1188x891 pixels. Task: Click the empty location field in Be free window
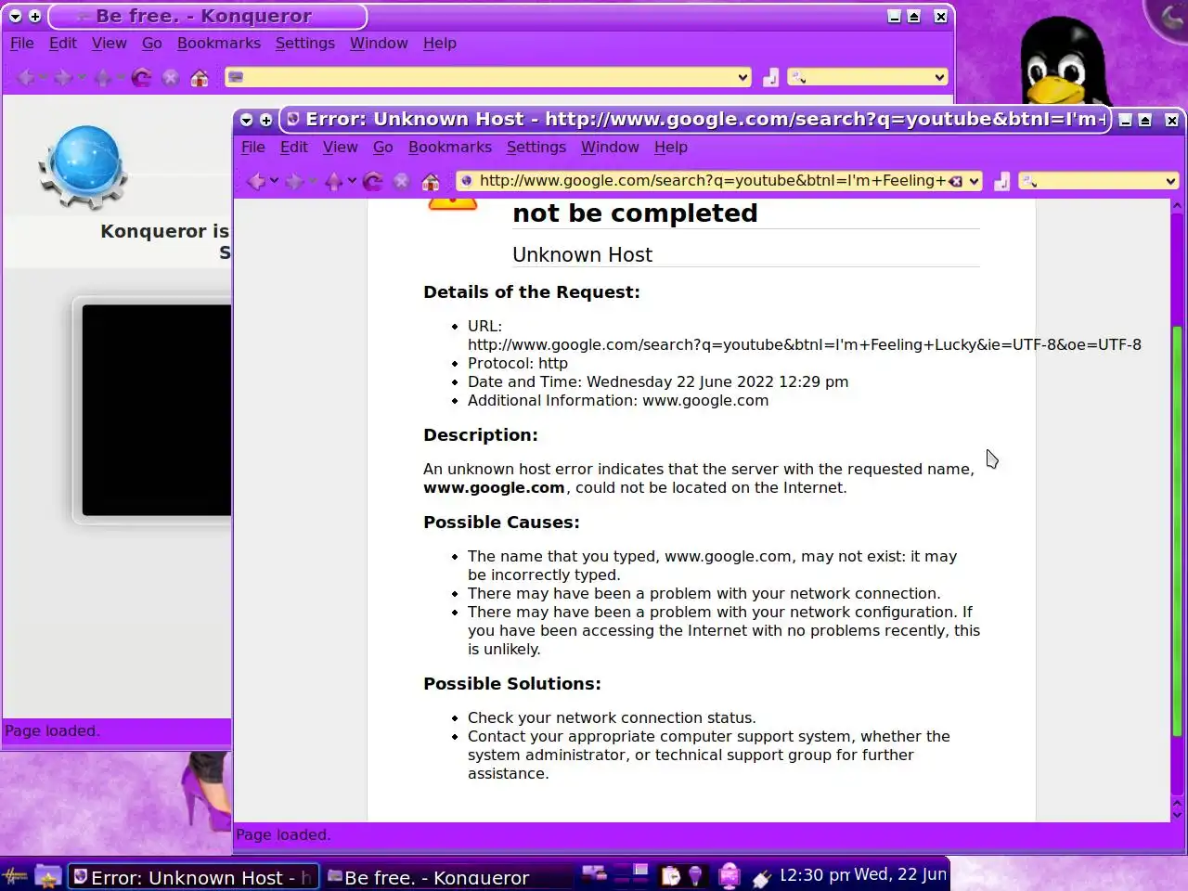490,77
